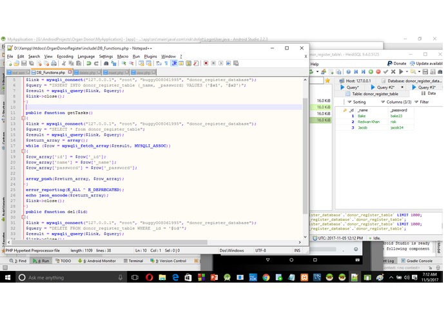Close the Query #2 tab in HeidiSQL
448x318 pixels.
coord(402,87)
